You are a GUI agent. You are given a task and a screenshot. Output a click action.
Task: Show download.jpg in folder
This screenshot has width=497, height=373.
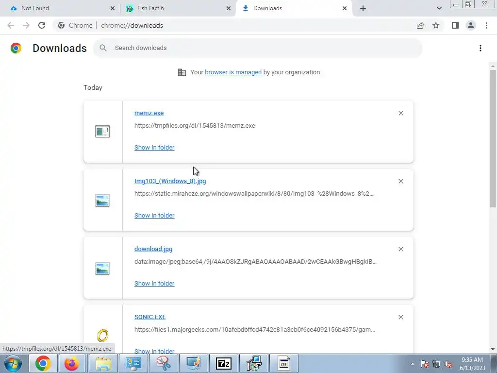(154, 284)
